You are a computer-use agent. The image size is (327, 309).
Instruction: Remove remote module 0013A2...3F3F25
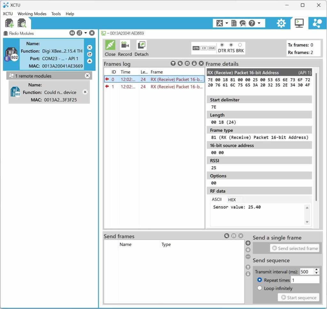[85, 92]
